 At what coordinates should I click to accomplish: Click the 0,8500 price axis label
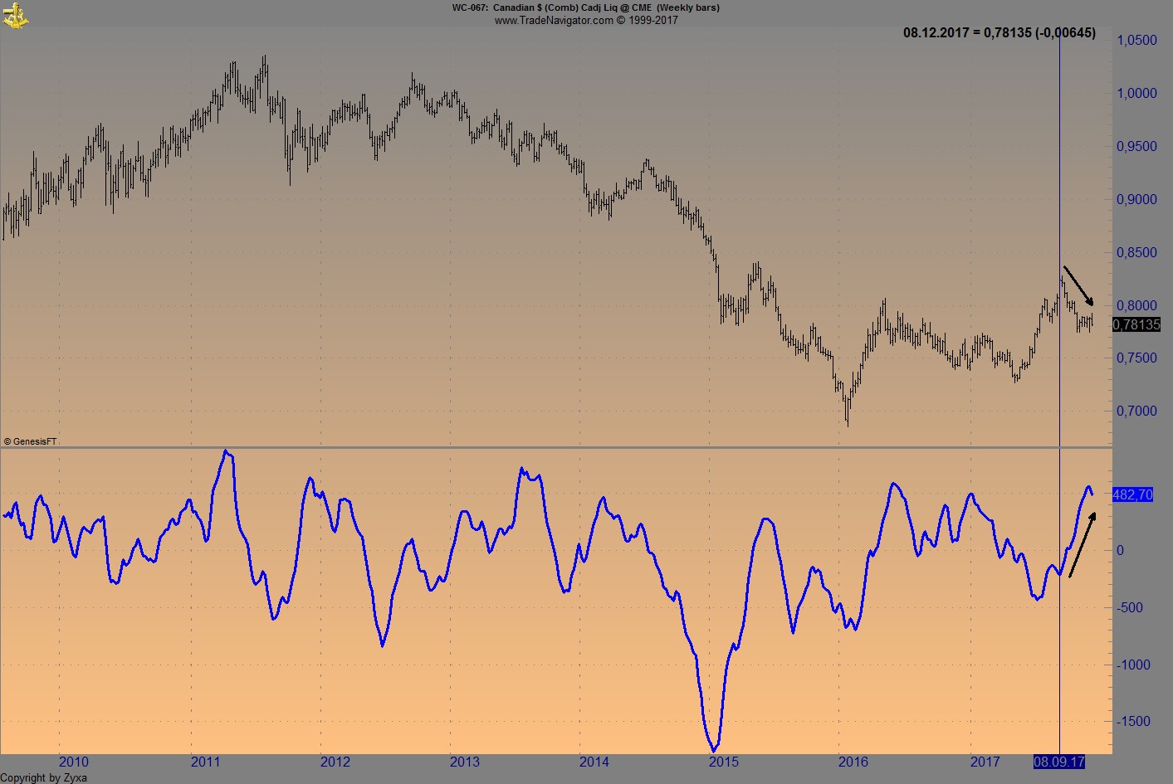click(x=1136, y=253)
